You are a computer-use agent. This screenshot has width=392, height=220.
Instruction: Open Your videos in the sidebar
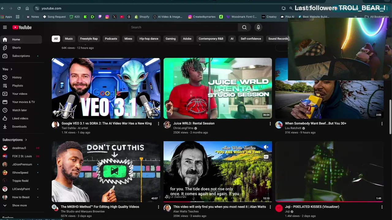21,94
